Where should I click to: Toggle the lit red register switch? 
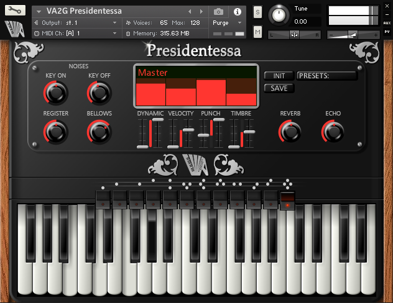point(287,200)
